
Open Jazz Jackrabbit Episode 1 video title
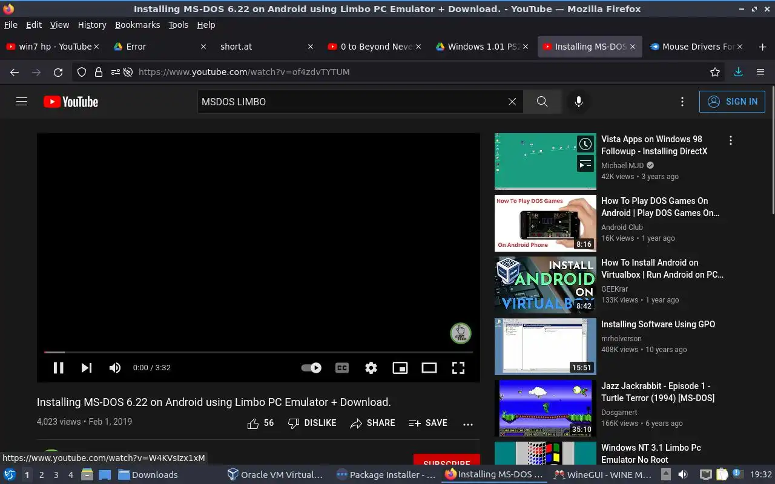(658, 392)
